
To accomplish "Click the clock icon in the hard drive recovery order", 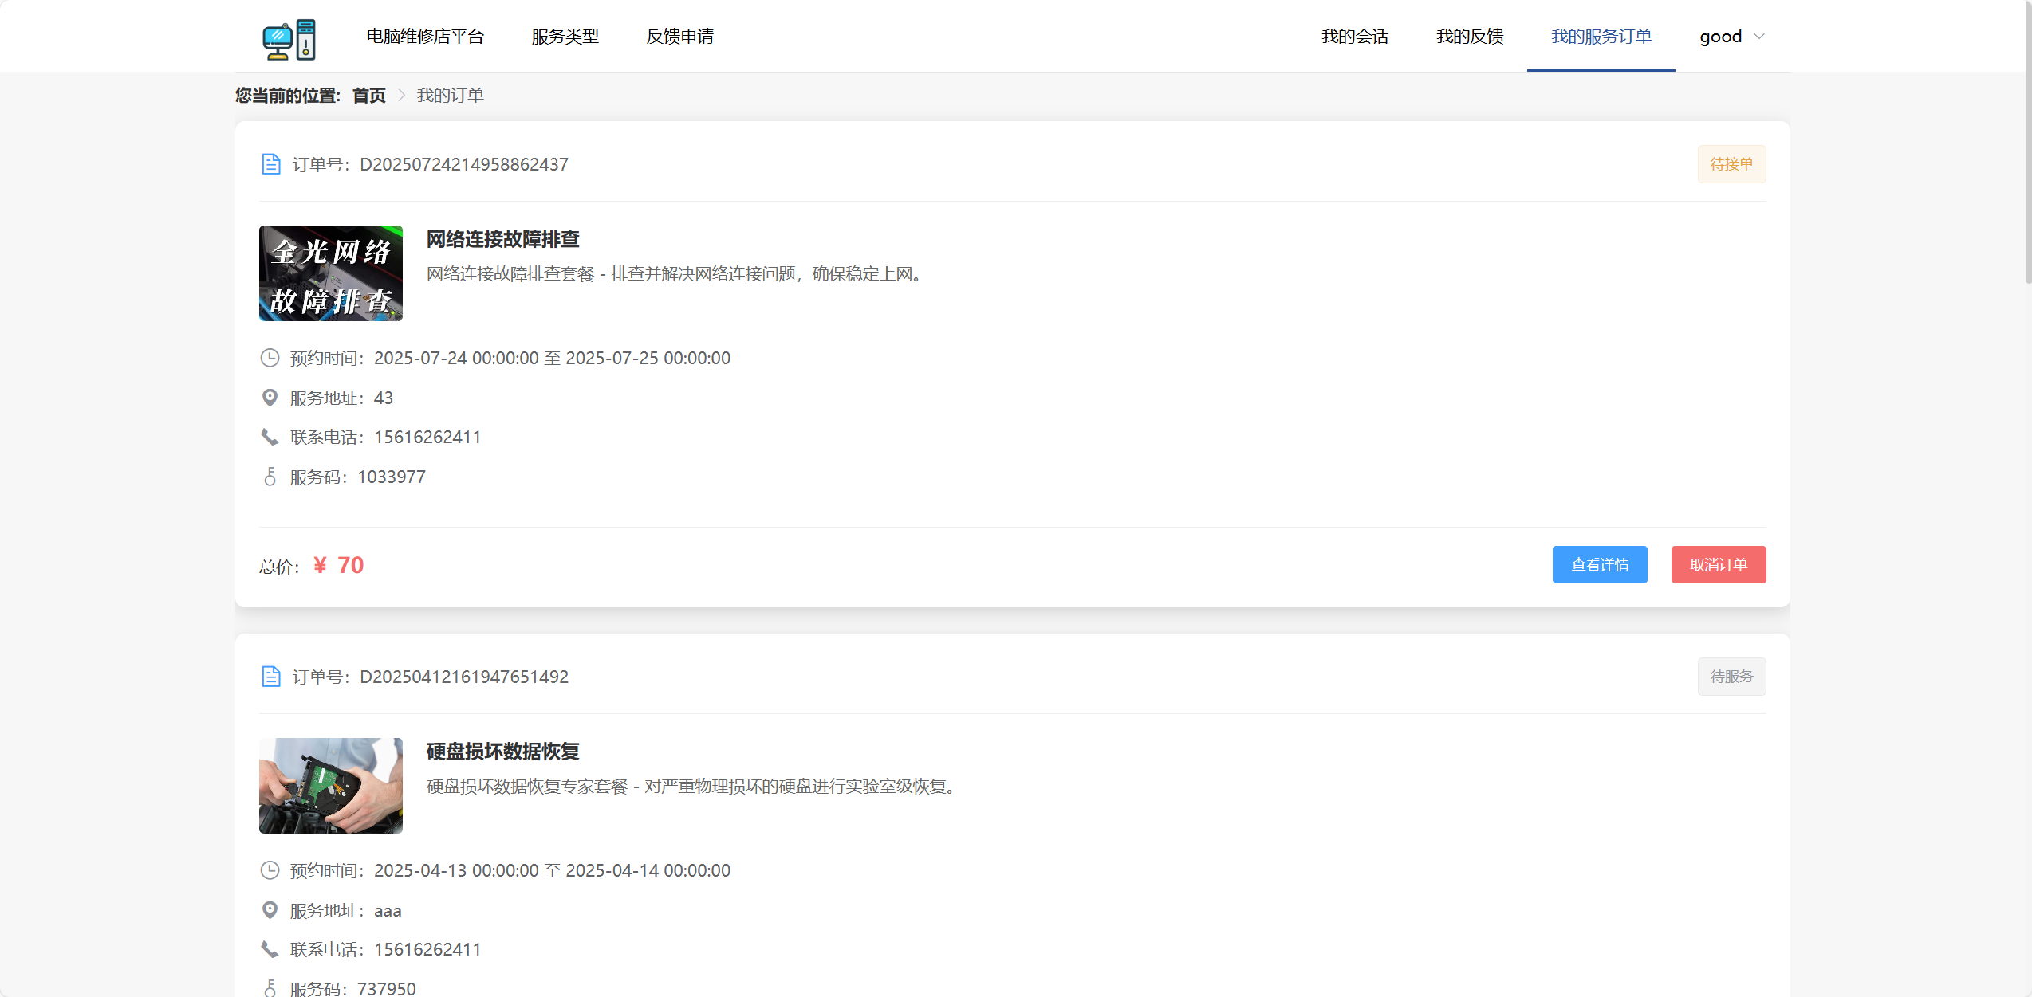I will point(269,870).
